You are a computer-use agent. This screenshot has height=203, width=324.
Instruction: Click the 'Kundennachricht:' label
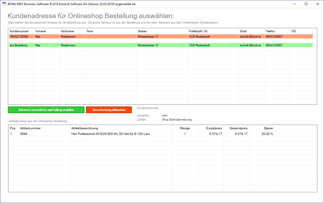click(x=148, y=108)
